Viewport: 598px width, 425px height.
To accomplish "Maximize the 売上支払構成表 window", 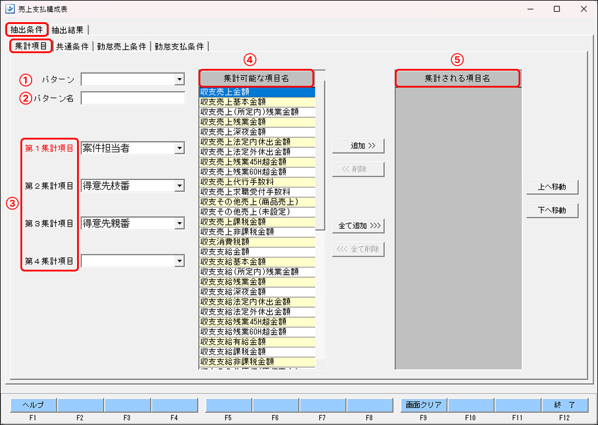I will click(x=557, y=9).
